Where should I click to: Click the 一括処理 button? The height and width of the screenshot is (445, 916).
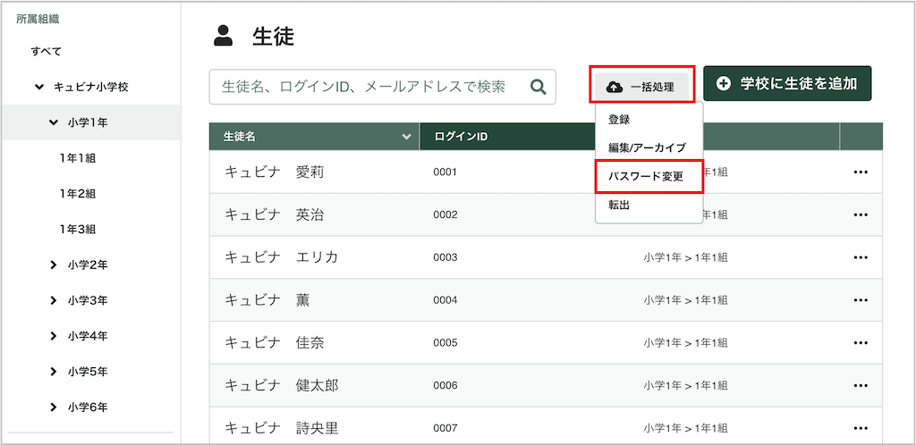coord(641,87)
